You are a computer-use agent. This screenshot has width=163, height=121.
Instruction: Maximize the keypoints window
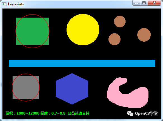coord(144,3)
